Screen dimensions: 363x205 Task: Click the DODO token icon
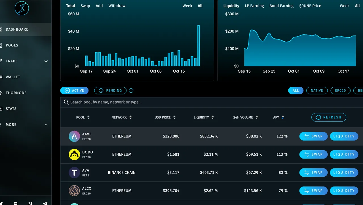point(74,155)
